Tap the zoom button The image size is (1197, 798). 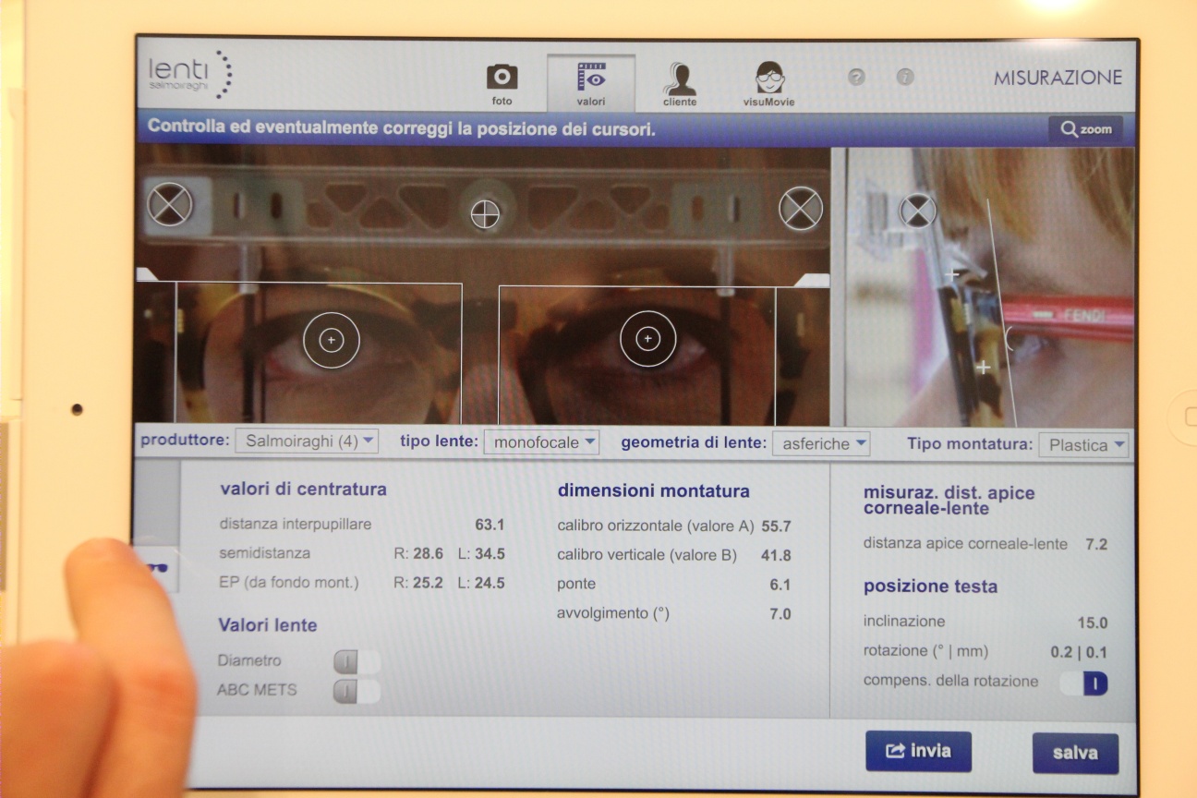[x=1085, y=129]
